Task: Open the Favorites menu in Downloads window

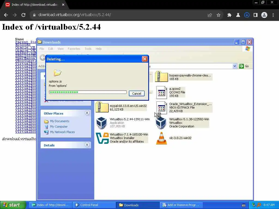Action: click(74, 49)
